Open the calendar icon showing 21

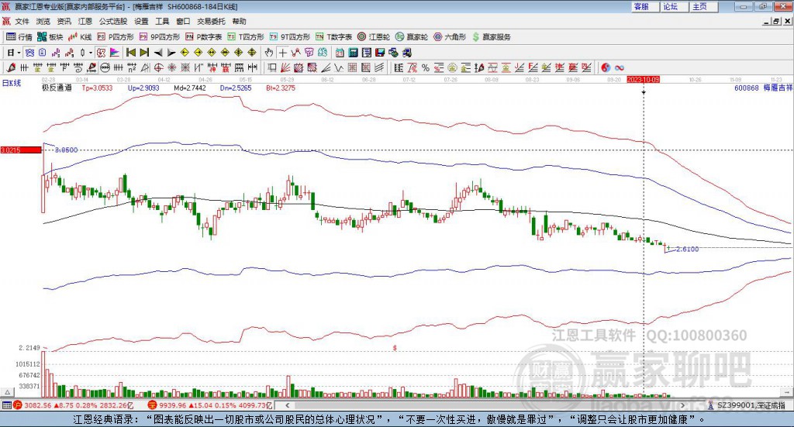click(x=340, y=53)
